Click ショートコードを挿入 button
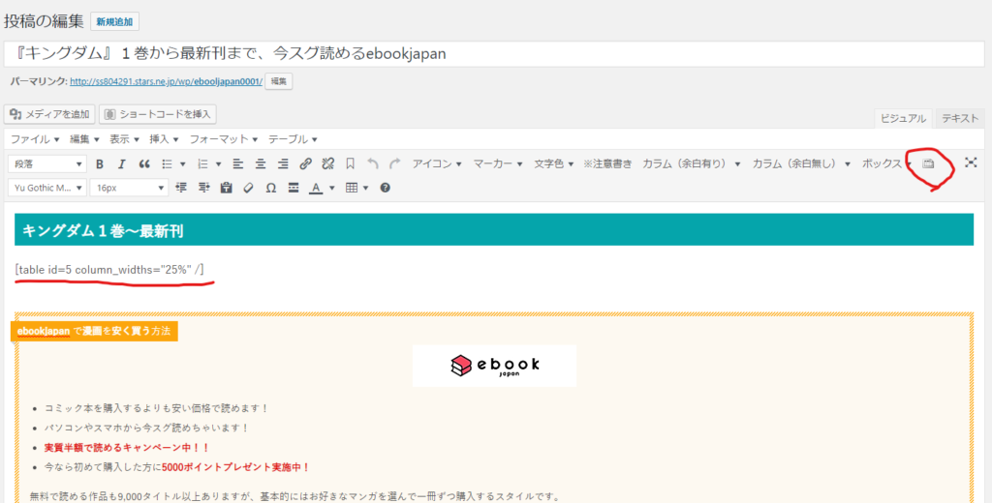 [x=158, y=114]
